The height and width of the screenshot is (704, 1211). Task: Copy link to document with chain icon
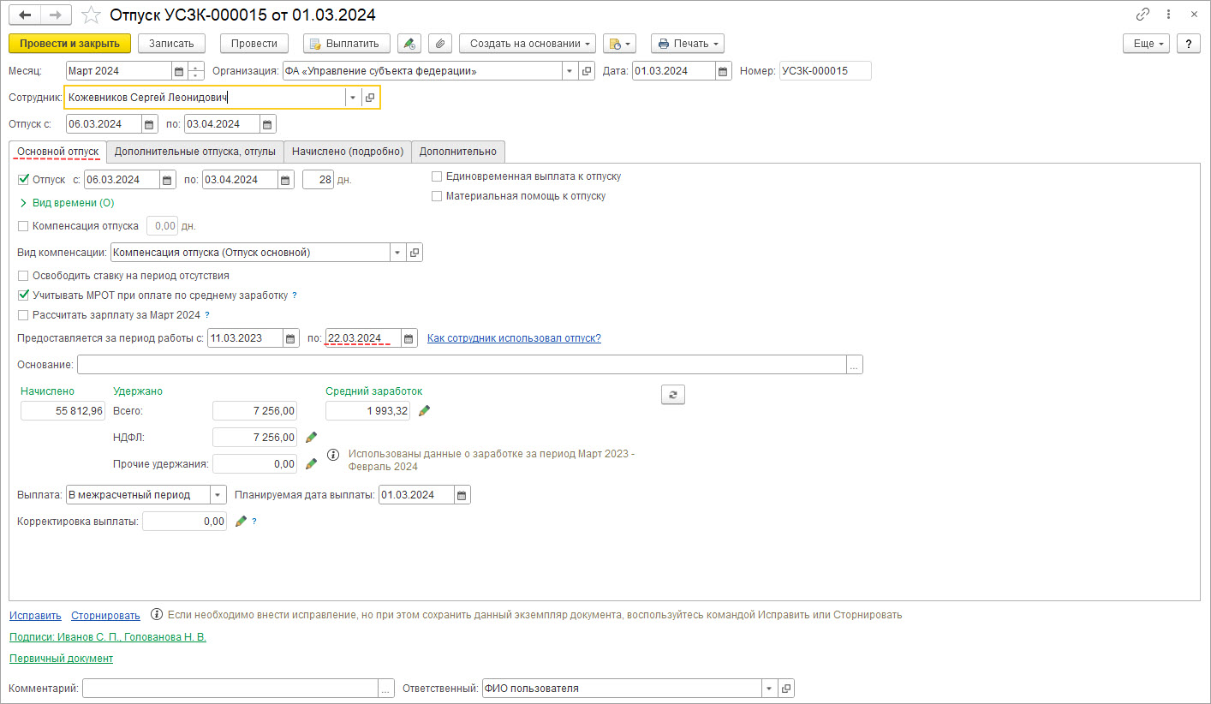[1142, 15]
